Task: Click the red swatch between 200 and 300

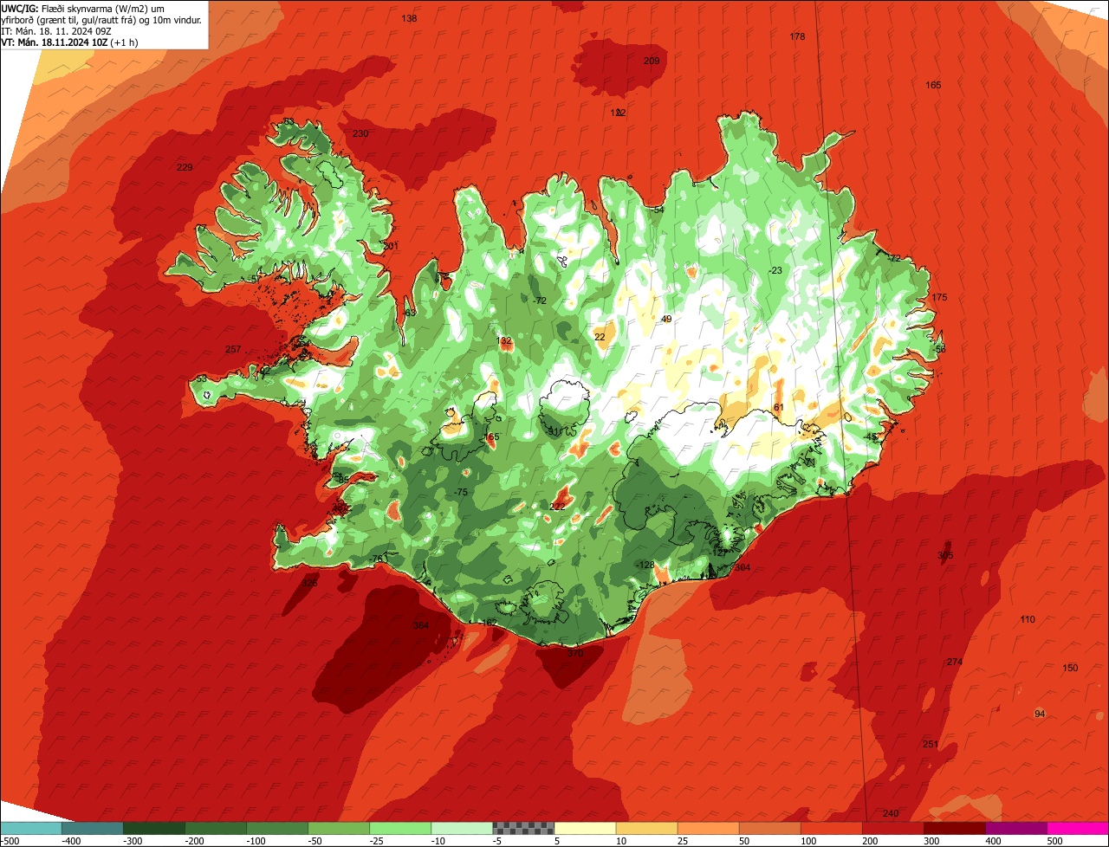Action: point(892,828)
